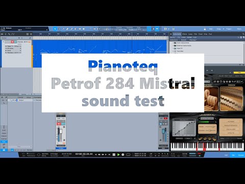Open the parameter dropdown in the top-left display
The width and height of the screenshot is (245, 184).
47,30
